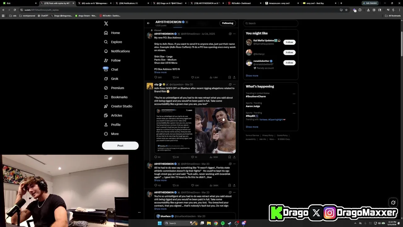This screenshot has width=403, height=227.
Task: Click the Follow sidebar icon
Action: coord(106,60)
